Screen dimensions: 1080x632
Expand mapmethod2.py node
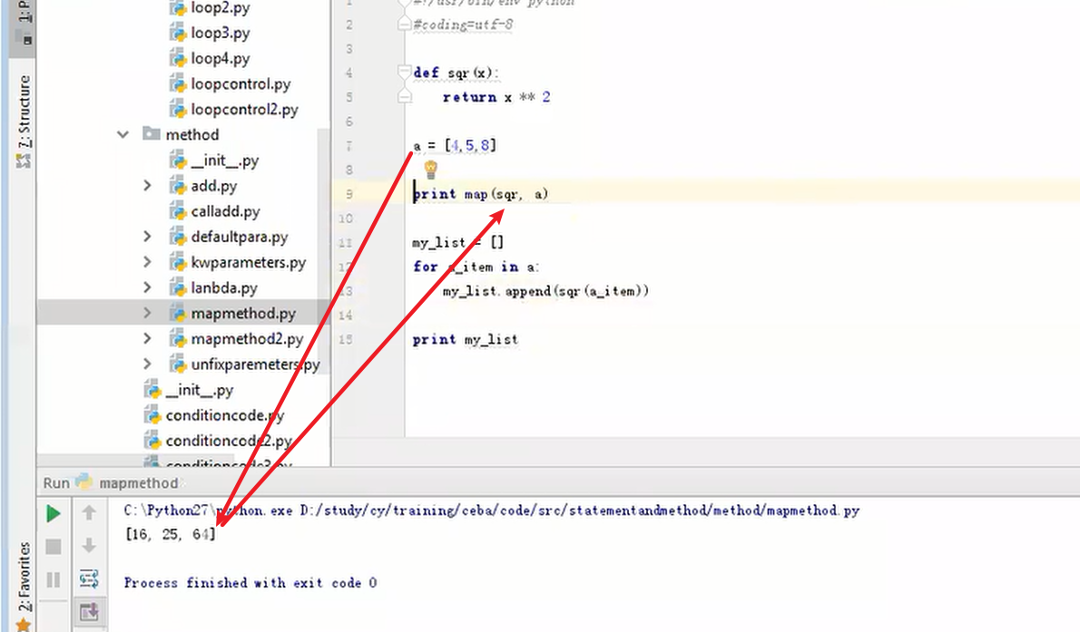(x=147, y=338)
